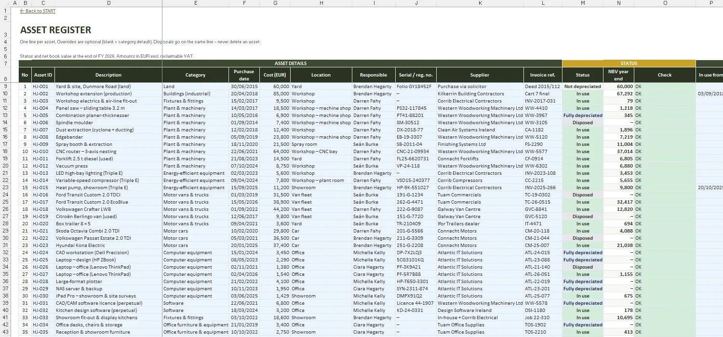The width and height of the screenshot is (723, 337).
Task: Select NBV value 21,038
Action: (618, 246)
